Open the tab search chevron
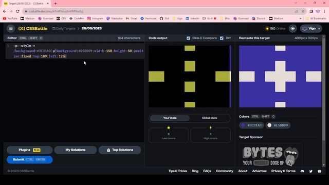This screenshot has width=329, height=185. 296,3
